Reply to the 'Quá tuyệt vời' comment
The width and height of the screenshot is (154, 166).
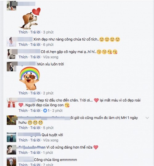(x=35, y=140)
